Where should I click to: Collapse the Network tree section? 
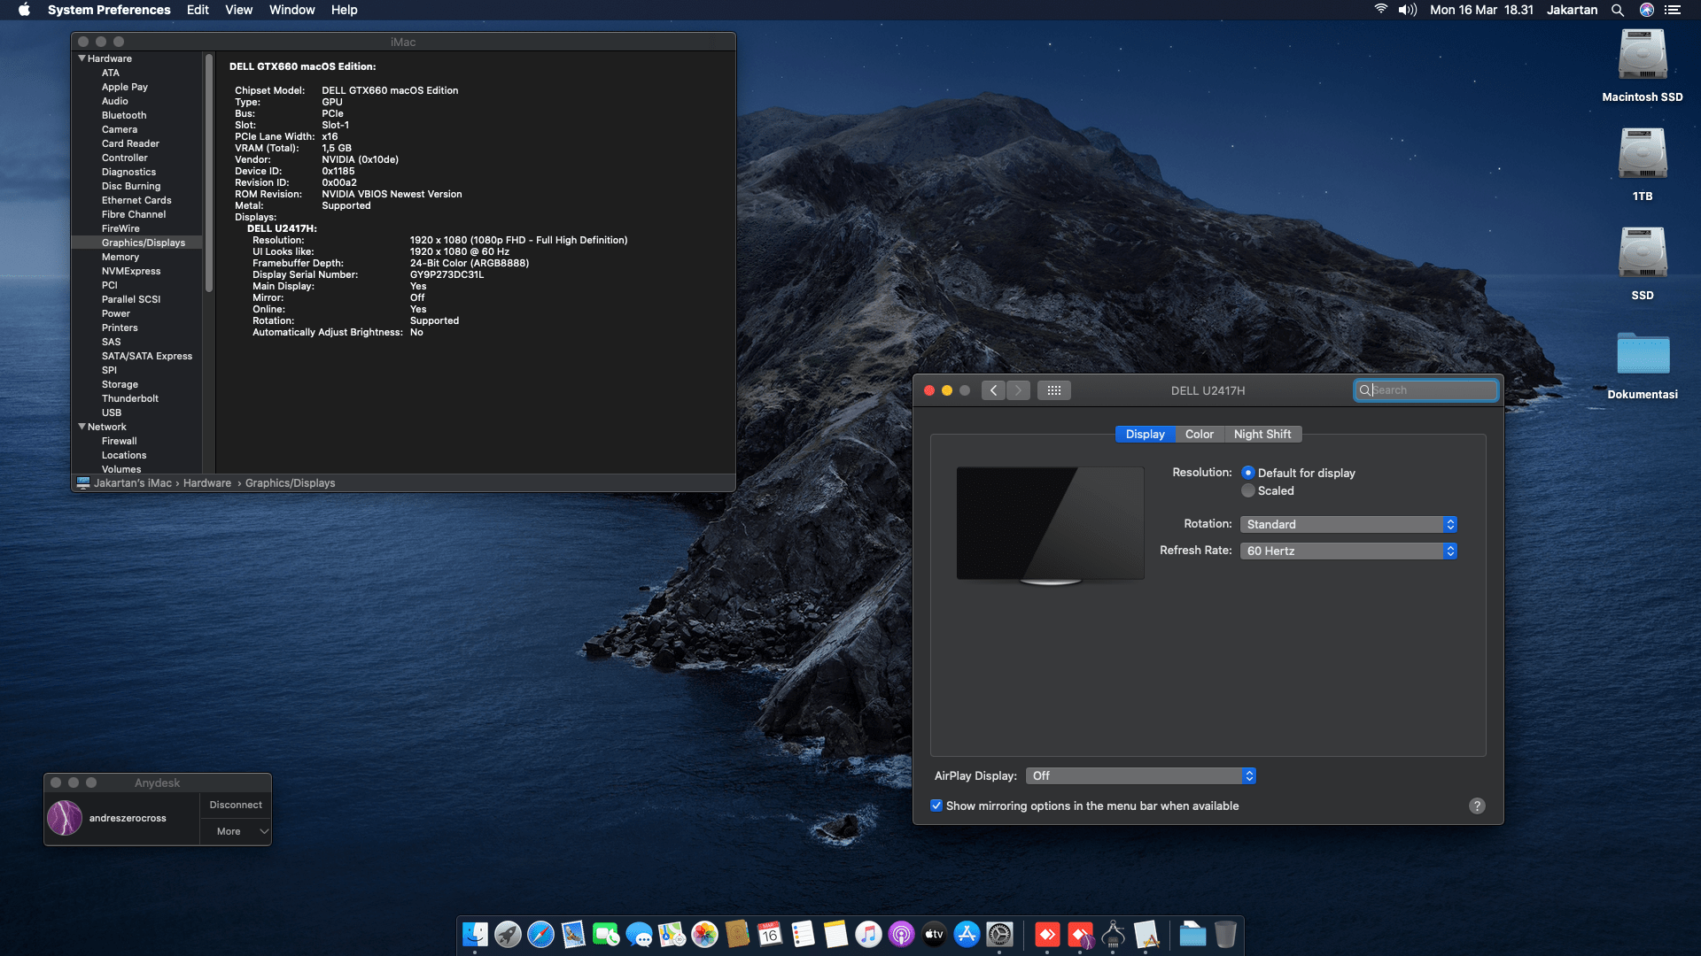[x=82, y=427]
